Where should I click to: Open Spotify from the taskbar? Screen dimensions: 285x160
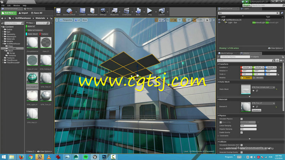pos(85,157)
